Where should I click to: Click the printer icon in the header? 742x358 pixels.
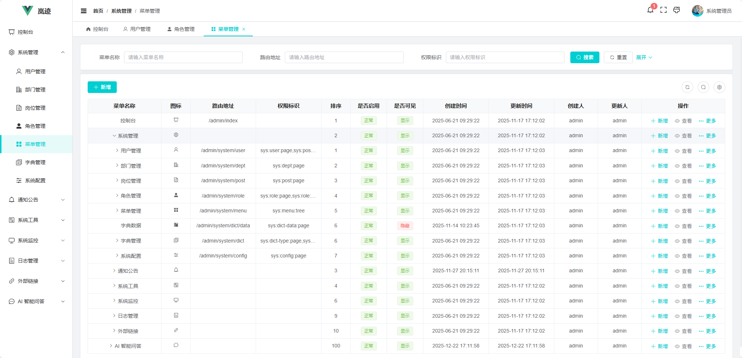pyautogui.click(x=677, y=10)
